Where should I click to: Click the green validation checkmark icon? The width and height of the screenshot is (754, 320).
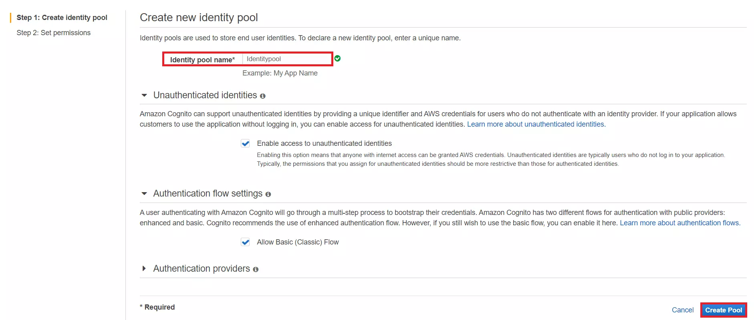338,58
